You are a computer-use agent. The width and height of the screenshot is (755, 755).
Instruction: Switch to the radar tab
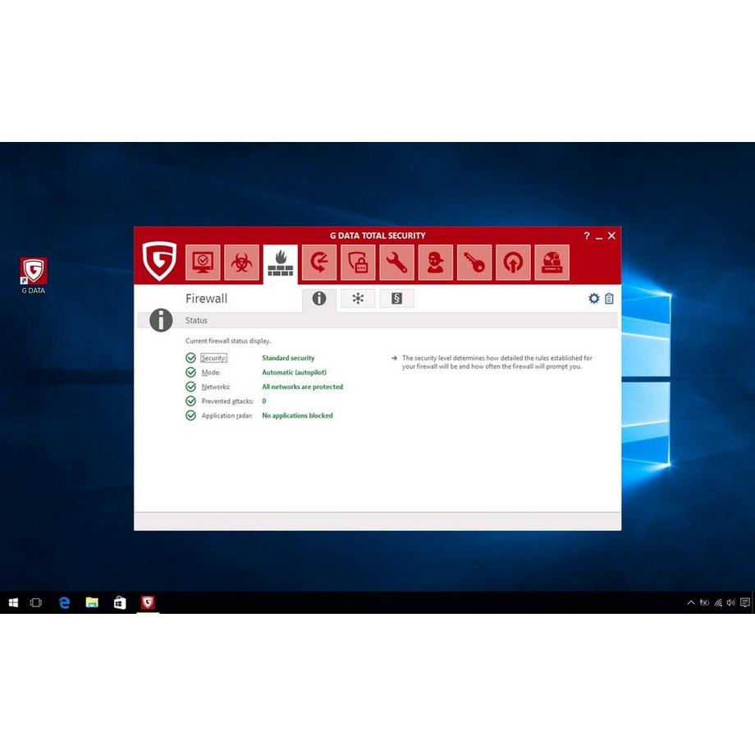358,299
